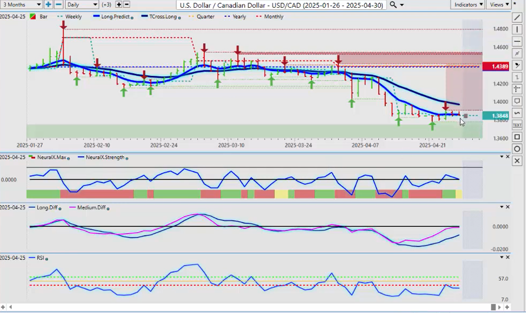Close the NeuralX.Strength indicator panel
The height and width of the screenshot is (313, 526).
(x=508, y=157)
